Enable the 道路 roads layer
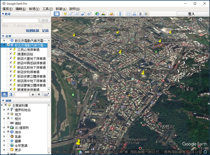Screen dimensions: 210x155 pyautogui.click(x=8, y=123)
